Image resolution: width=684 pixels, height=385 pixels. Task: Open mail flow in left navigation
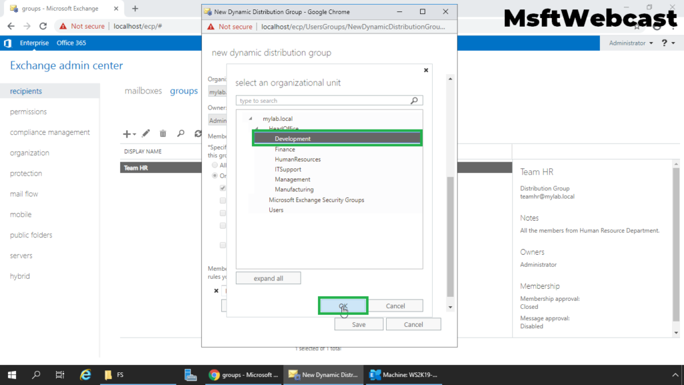pyautogui.click(x=24, y=194)
